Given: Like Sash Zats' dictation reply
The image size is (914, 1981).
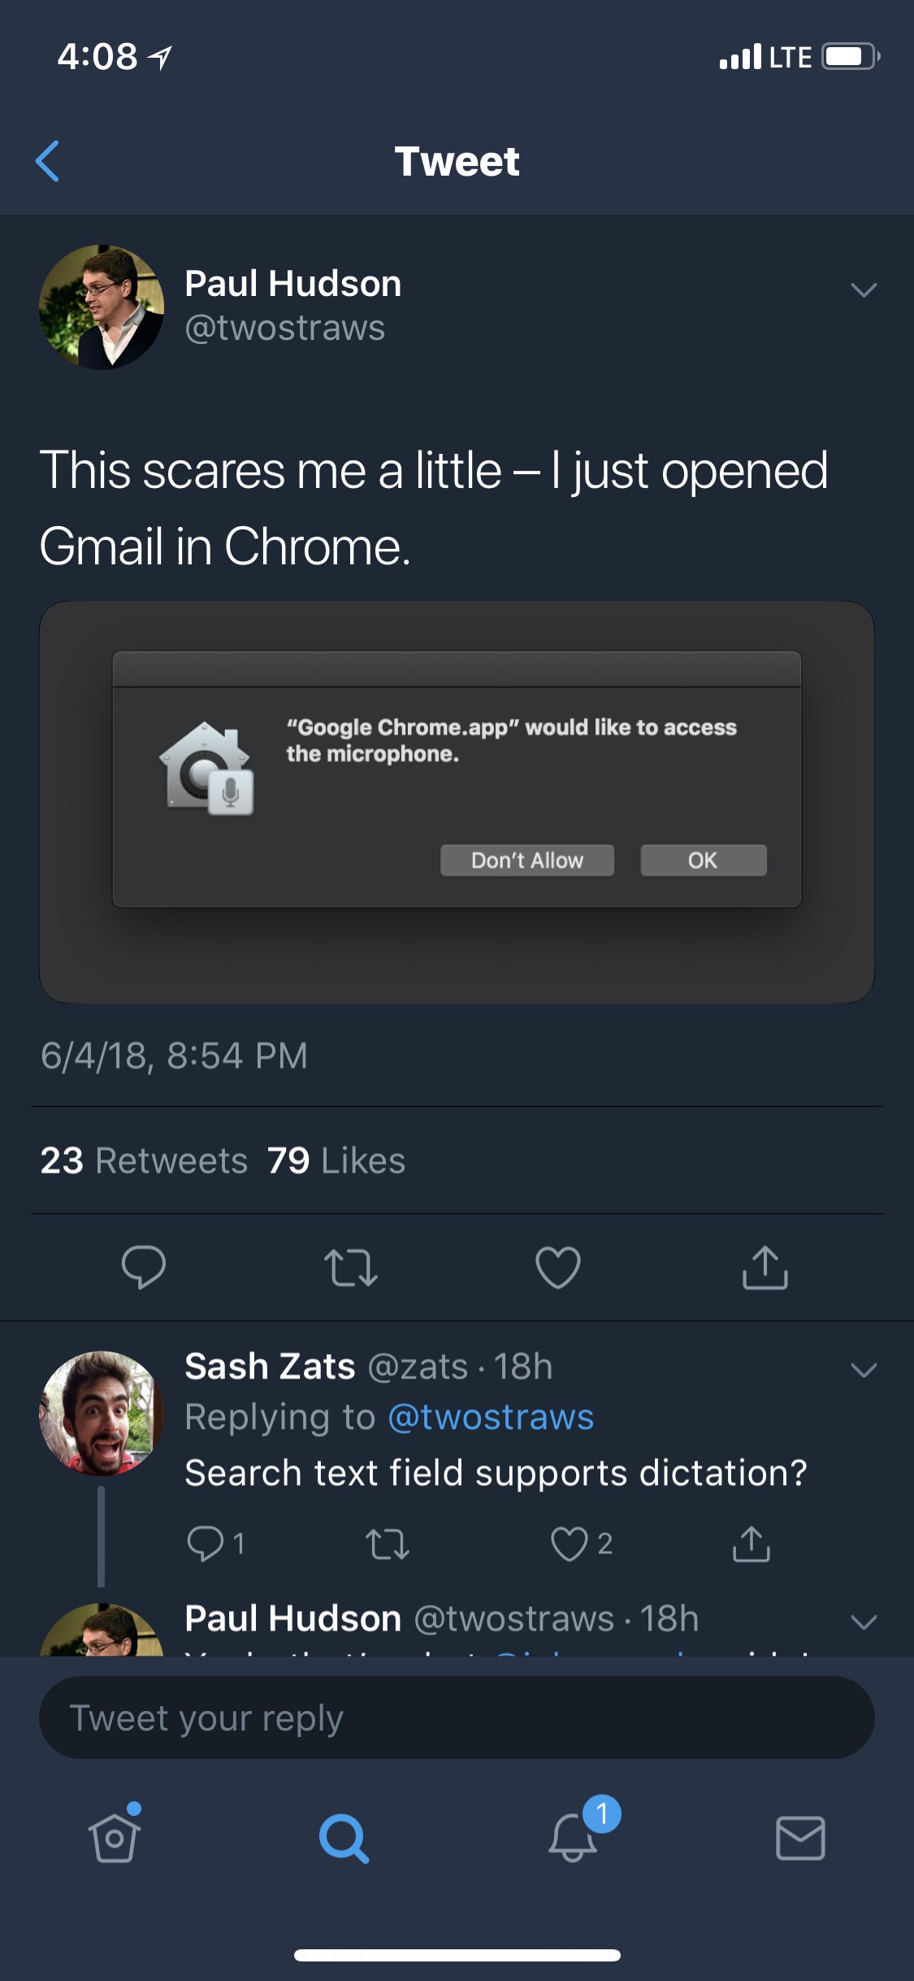Looking at the screenshot, I should 570,1543.
